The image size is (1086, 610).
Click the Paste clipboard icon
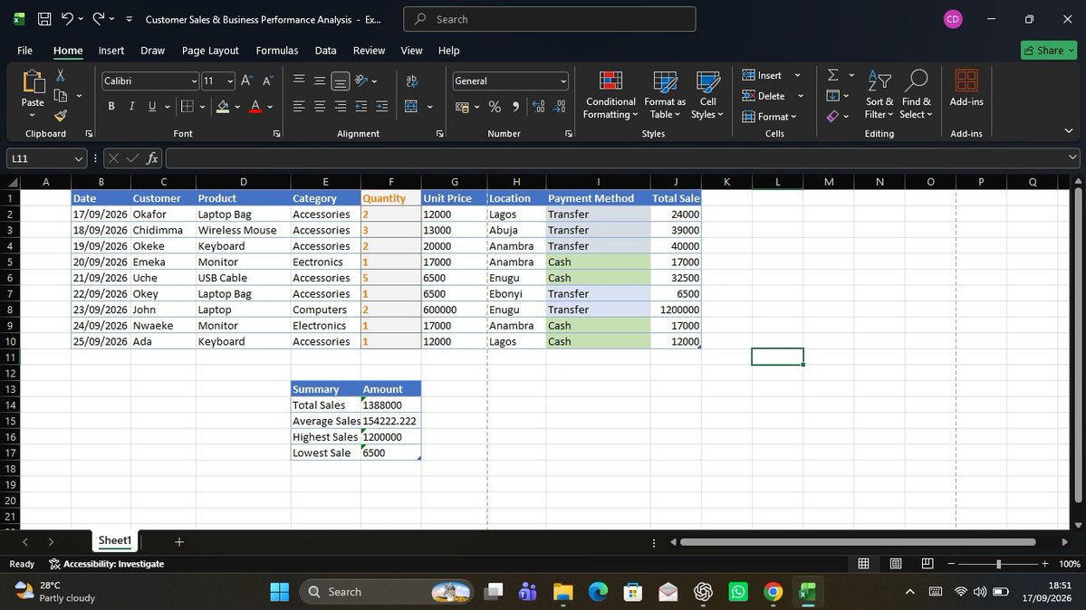(x=33, y=81)
